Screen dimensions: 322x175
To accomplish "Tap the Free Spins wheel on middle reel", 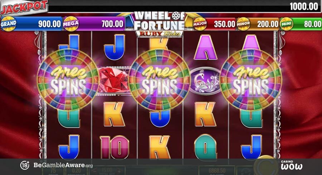I will pos(160,80).
